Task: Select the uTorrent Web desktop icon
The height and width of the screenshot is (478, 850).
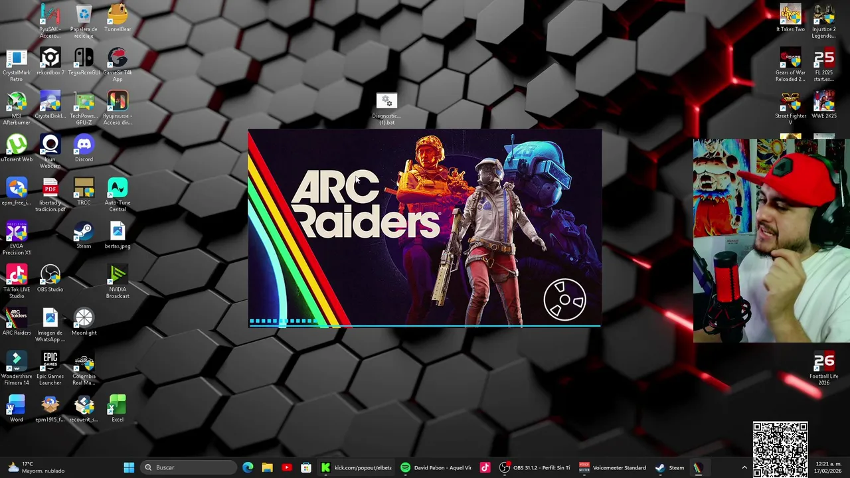Action: pyautogui.click(x=16, y=149)
